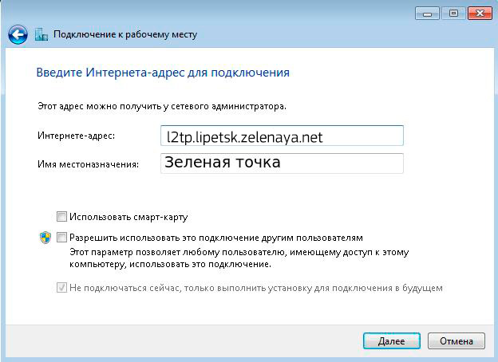
Task: Click the 'Имя местоназначения' input field
Action: (x=282, y=163)
